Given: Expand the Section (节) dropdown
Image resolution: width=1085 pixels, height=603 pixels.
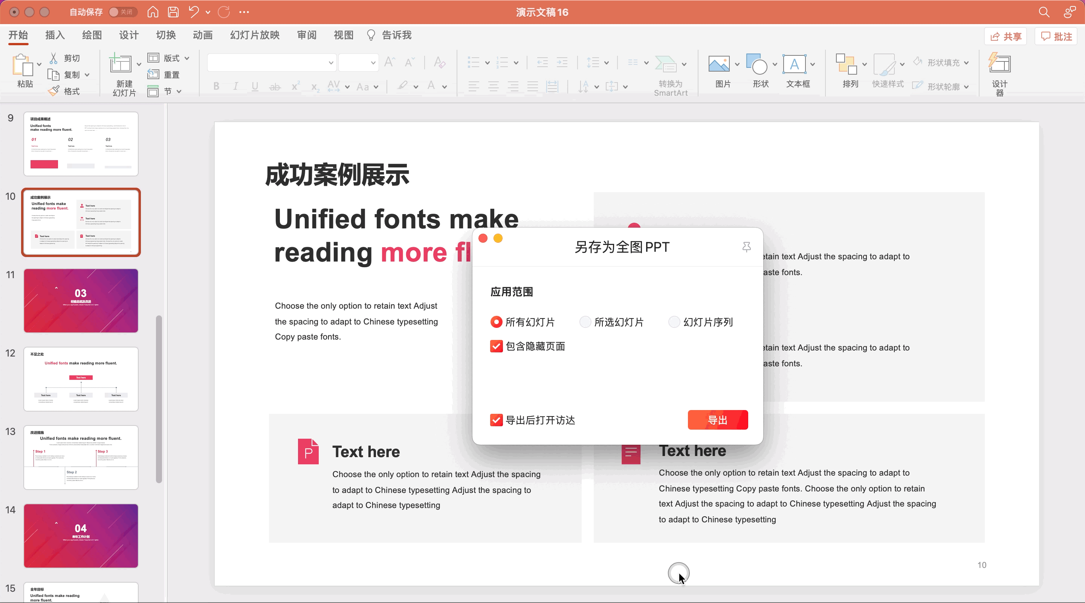Looking at the screenshot, I should point(179,91).
